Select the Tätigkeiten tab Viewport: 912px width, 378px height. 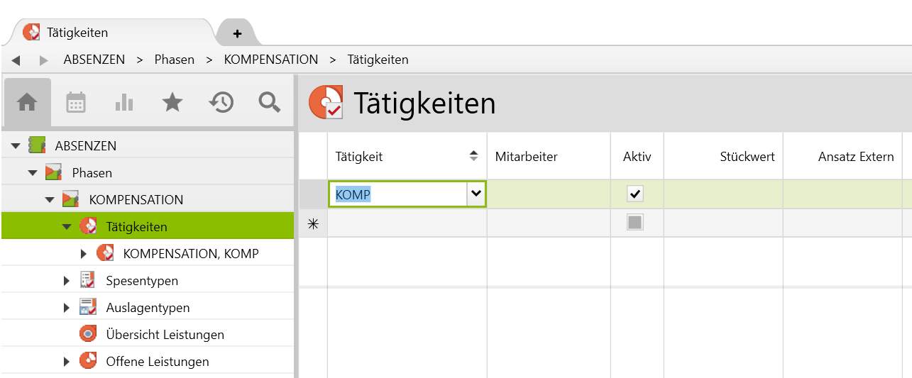coord(78,33)
